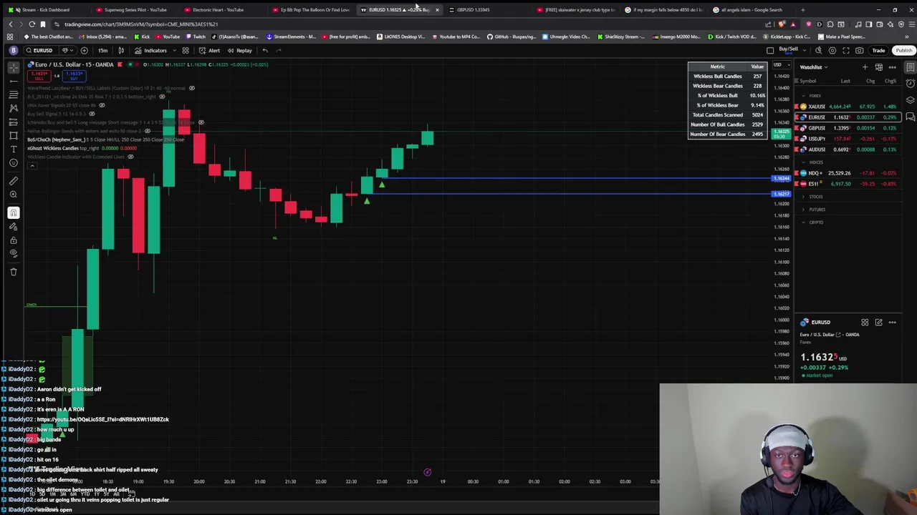917x515 pixels.
Task: Expand the STOCKS watchlist section
Action: 803,197
